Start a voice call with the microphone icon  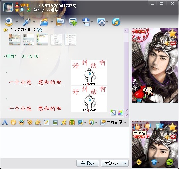coord(27,22)
